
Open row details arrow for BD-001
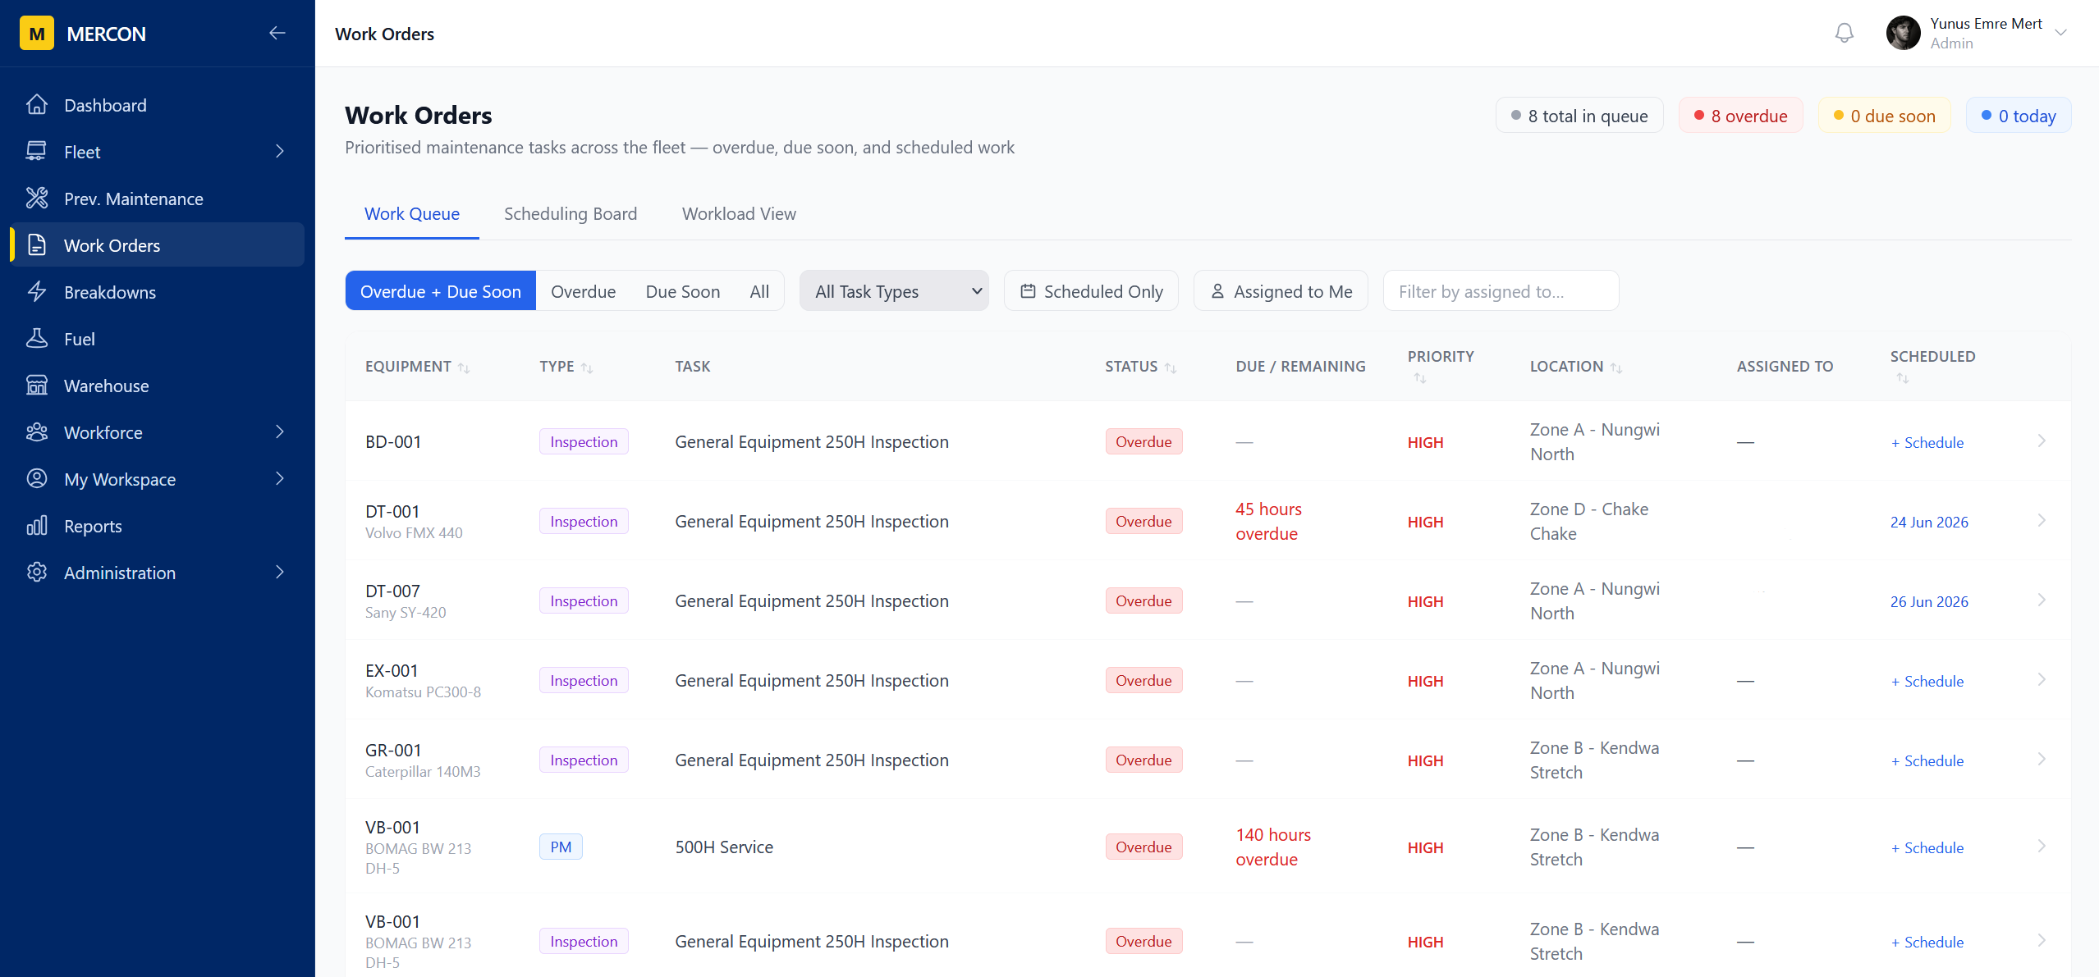[x=2042, y=441]
